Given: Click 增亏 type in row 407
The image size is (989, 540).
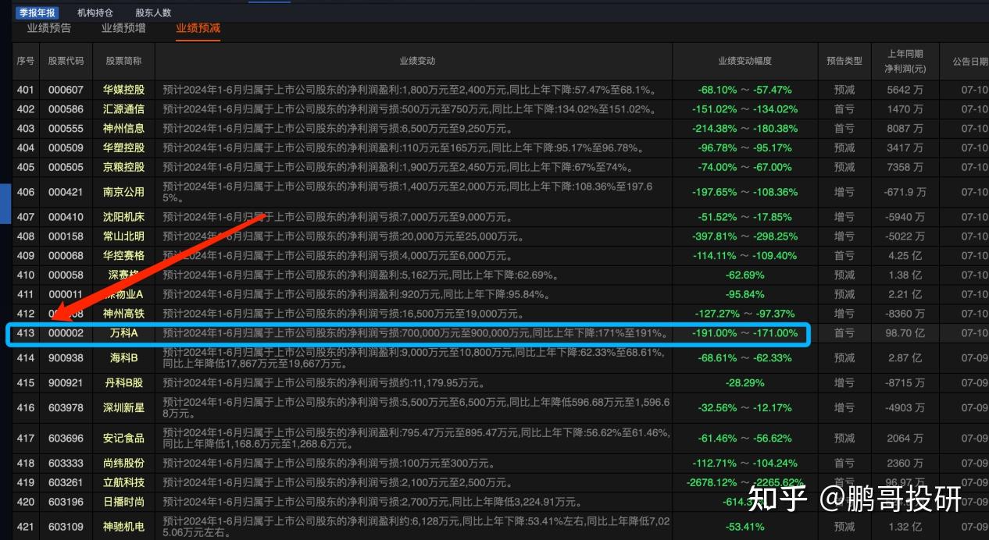Looking at the screenshot, I should tap(844, 217).
